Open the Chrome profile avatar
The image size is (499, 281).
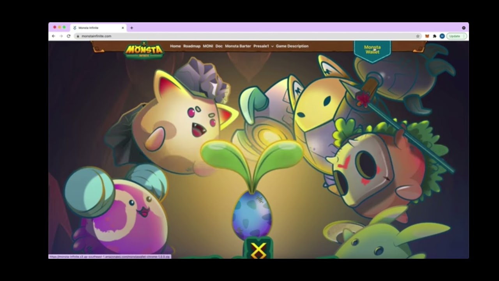click(x=442, y=36)
